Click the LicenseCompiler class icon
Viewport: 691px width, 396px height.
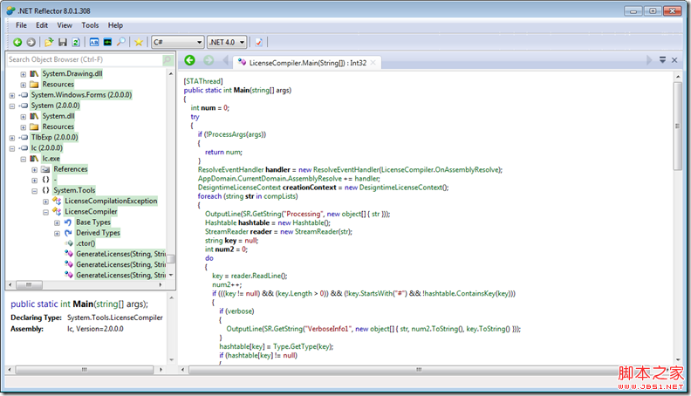tap(57, 211)
